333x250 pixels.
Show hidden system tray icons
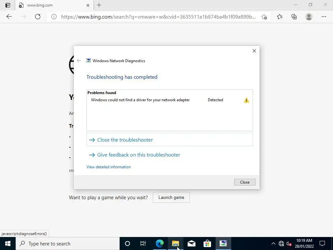point(273,243)
